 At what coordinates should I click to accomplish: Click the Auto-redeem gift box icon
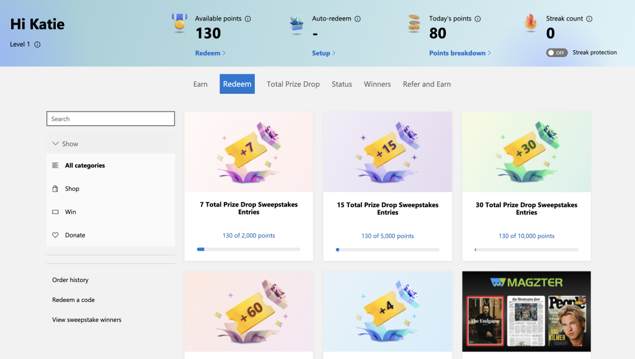tap(296, 24)
